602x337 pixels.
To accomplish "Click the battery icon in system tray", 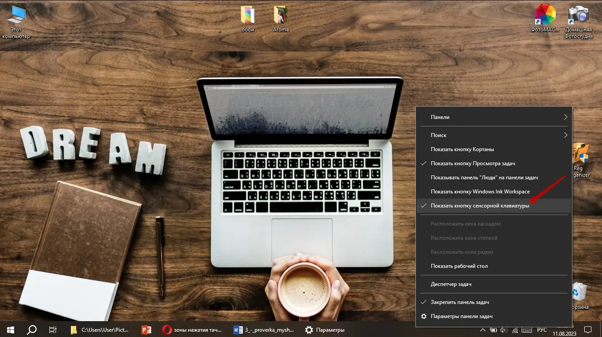I will (x=494, y=330).
